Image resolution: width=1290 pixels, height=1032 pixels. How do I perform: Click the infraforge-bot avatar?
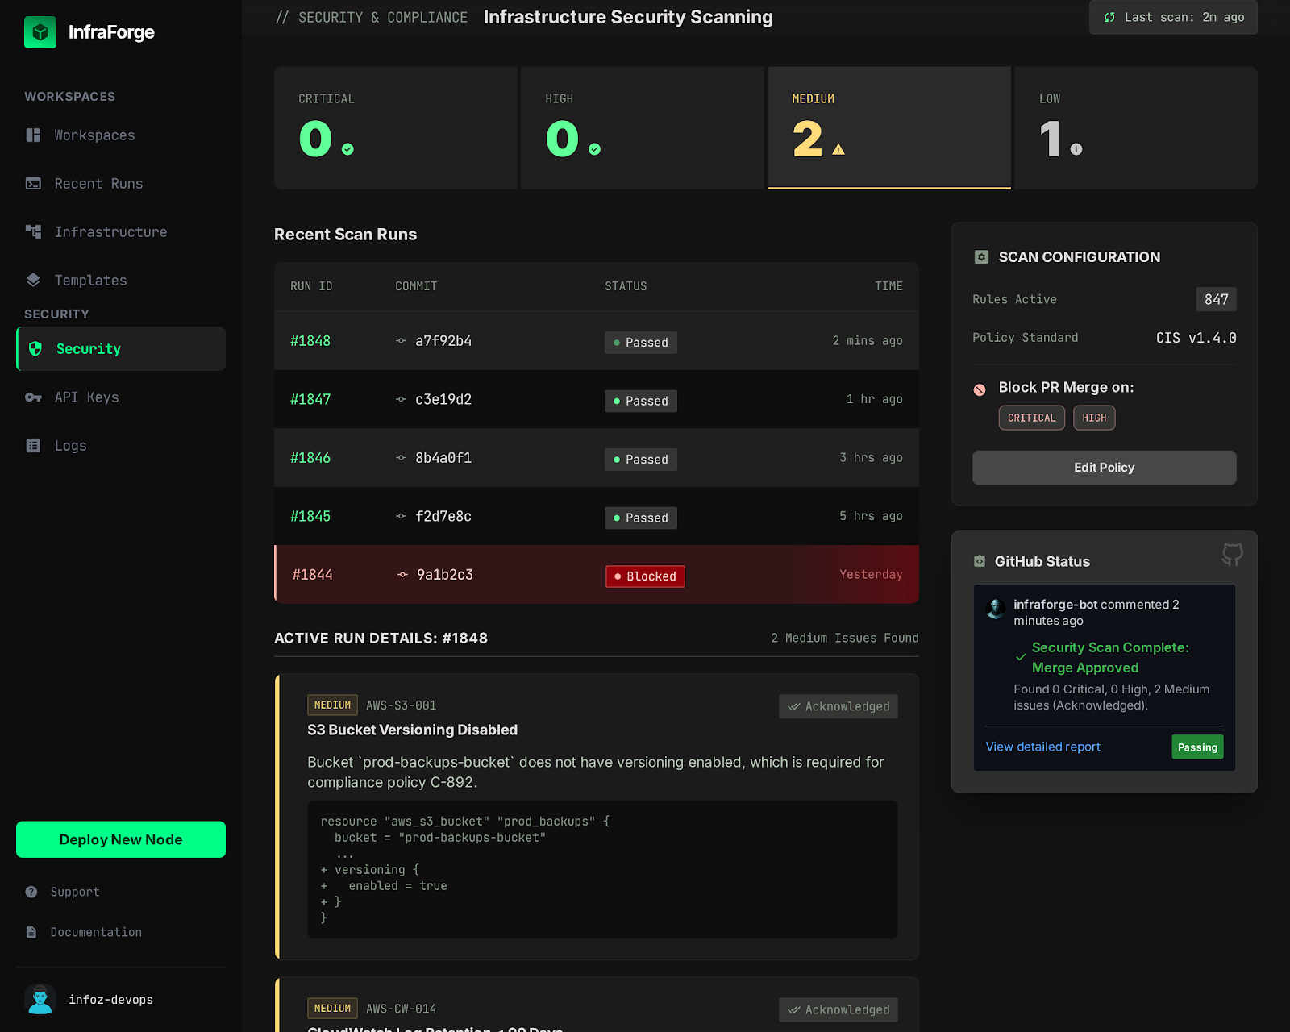tap(996, 609)
